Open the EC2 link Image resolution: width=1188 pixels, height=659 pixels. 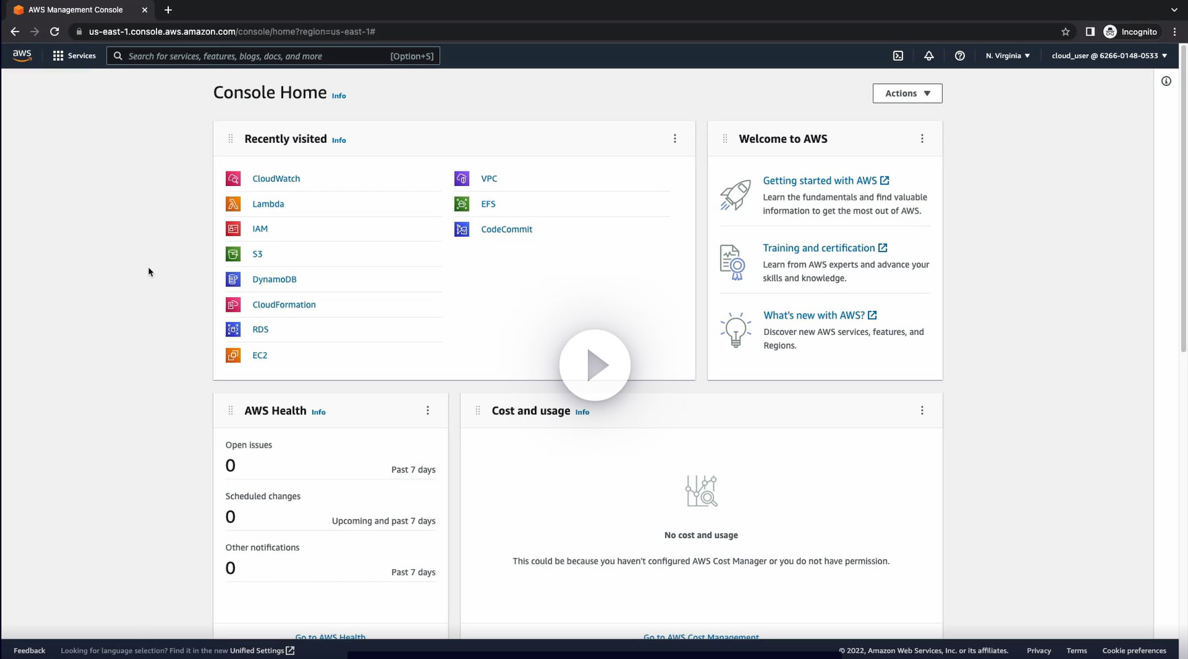(x=260, y=356)
